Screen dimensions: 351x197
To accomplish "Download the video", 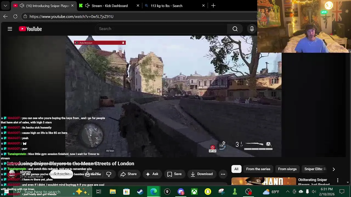I will pos(202,174).
